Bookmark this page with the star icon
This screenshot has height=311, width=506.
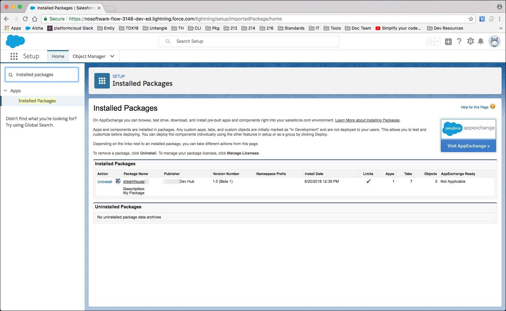coord(471,19)
